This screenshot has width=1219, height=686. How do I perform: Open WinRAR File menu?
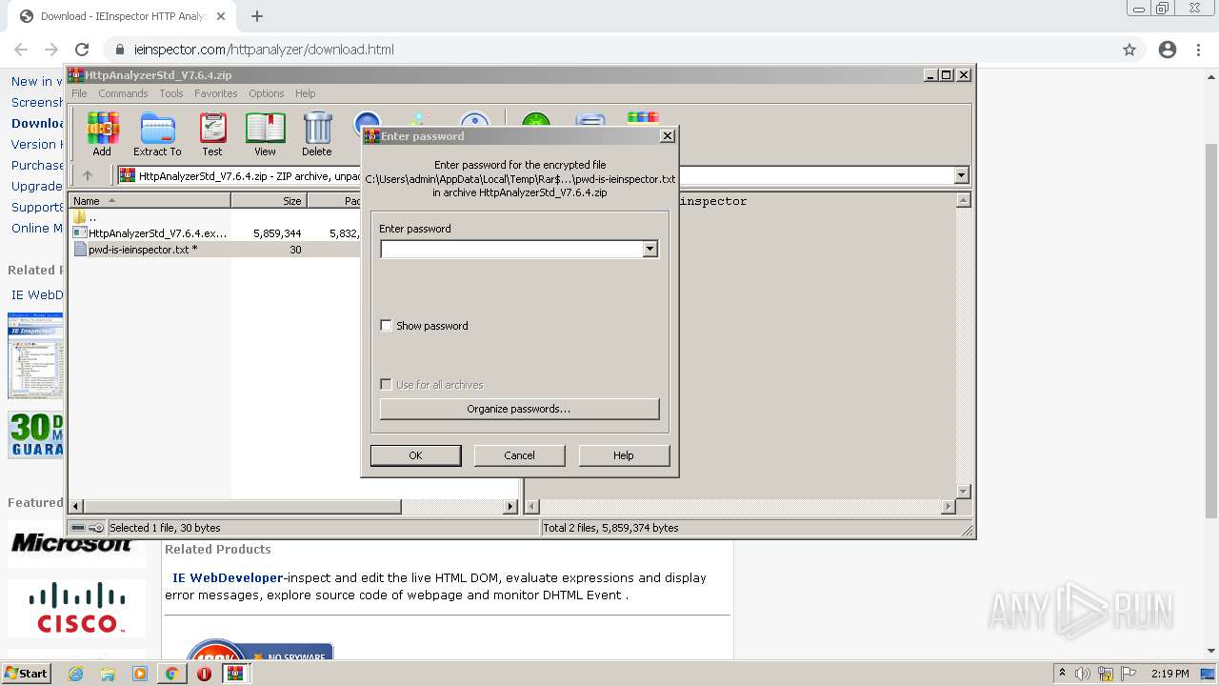[x=79, y=93]
